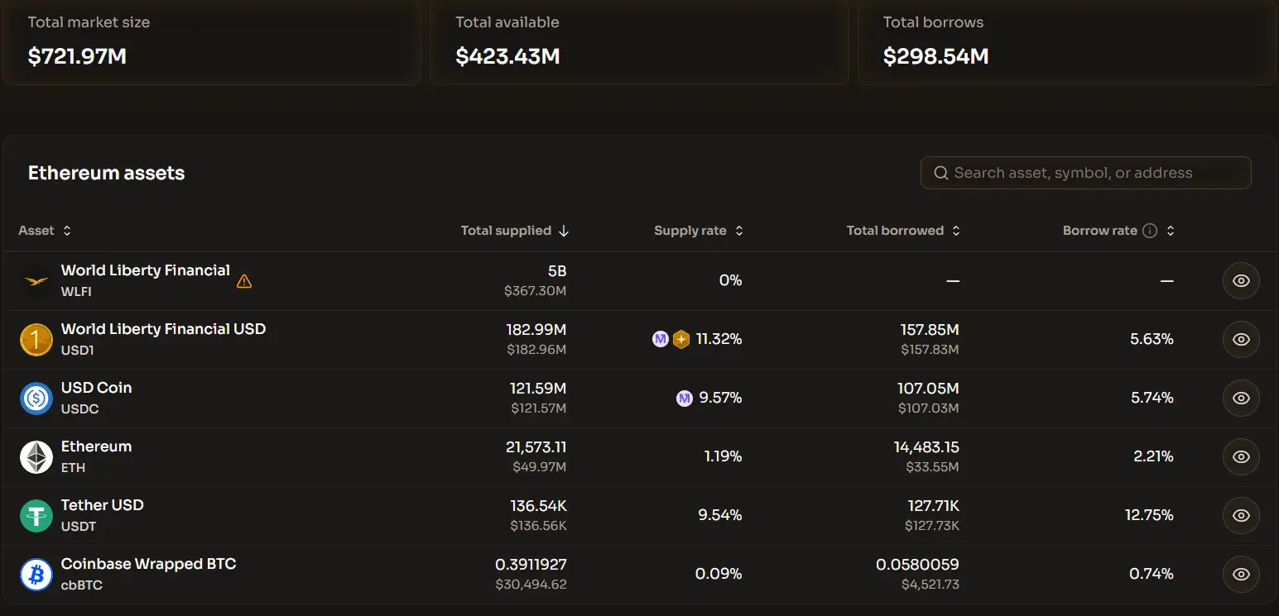Click the WLFI ticker symbol
The height and width of the screenshot is (616, 1279).
tap(76, 292)
